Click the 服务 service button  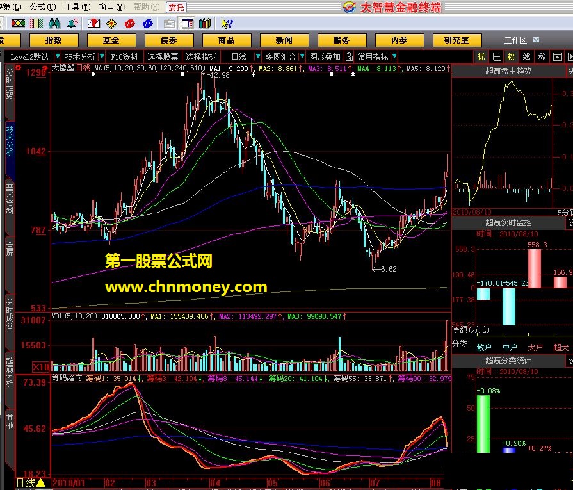point(342,40)
